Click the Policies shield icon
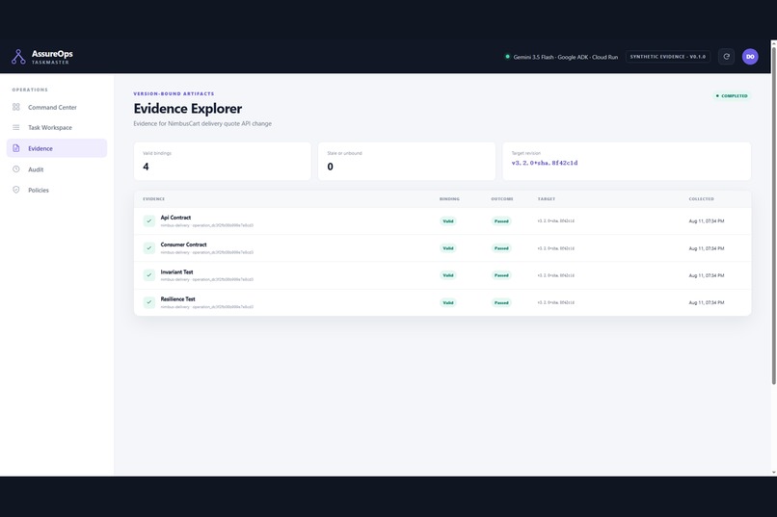Screen dimensions: 777x517 (15, 190)
